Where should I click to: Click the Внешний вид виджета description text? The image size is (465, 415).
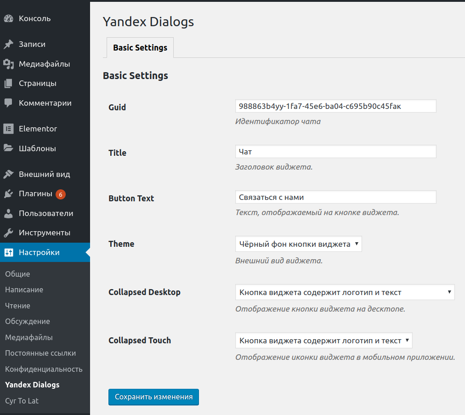click(279, 261)
